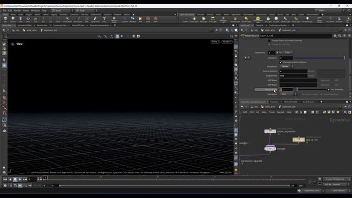
Task: Add new pane tab with plus in viewport pane
Action: pos(115,25)
